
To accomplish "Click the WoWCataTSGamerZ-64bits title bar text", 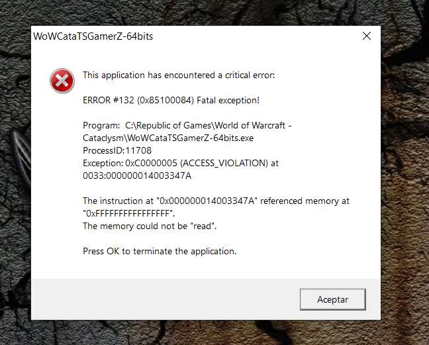I will (x=93, y=36).
